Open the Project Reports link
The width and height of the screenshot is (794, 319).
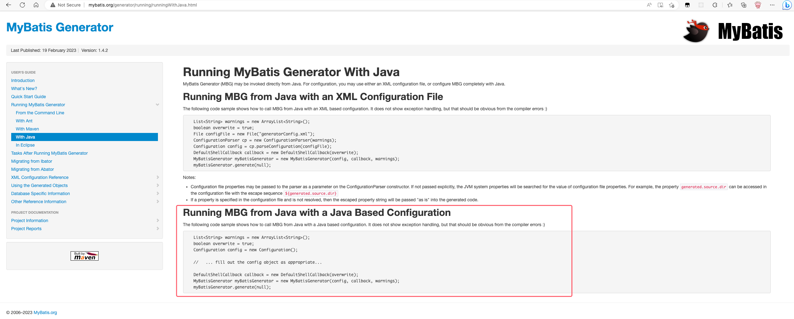click(x=26, y=229)
